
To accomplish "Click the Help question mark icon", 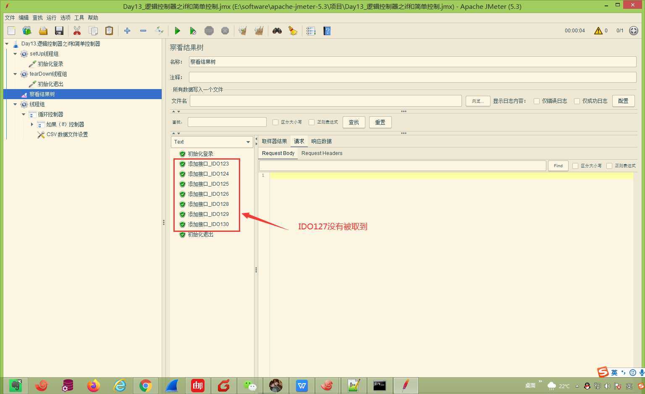I will point(327,31).
